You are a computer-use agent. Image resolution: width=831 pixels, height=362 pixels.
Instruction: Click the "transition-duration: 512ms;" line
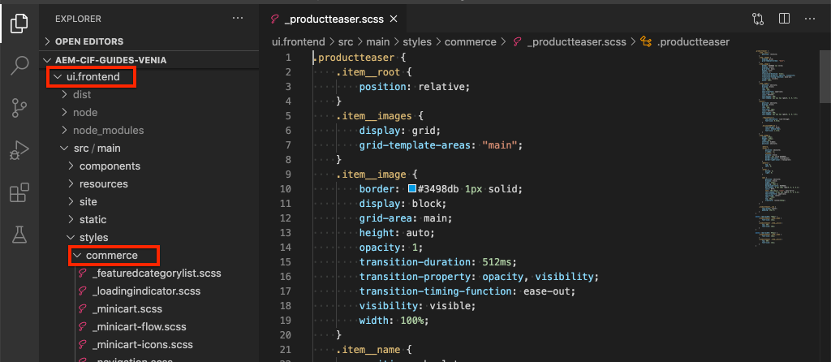pyautogui.click(x=437, y=262)
